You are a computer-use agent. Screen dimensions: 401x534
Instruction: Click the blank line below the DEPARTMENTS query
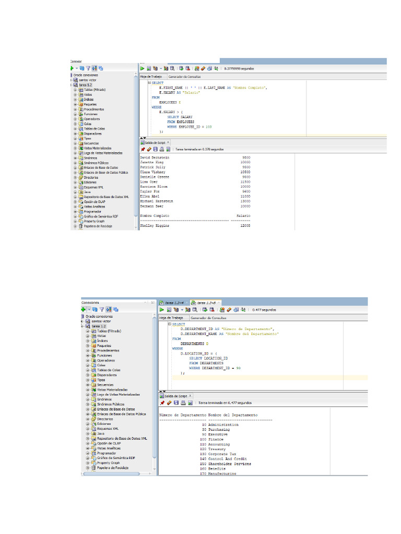[251, 378]
